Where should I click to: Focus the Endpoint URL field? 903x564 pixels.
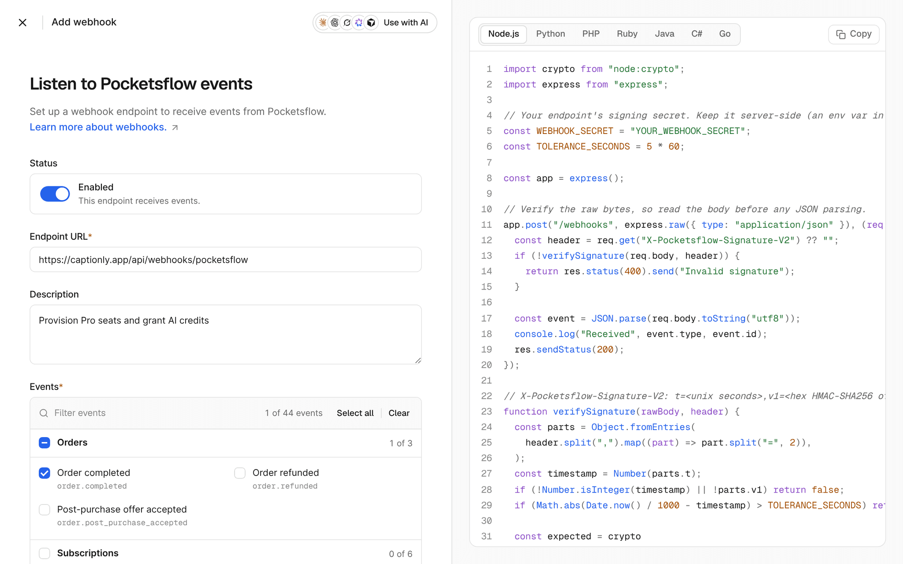point(226,260)
